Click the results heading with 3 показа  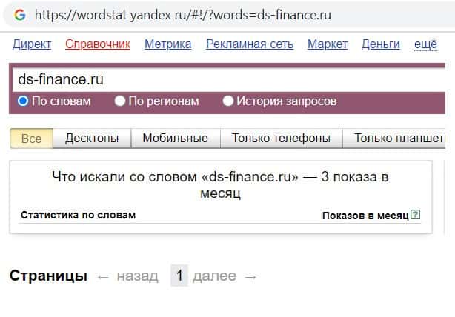[221, 184]
